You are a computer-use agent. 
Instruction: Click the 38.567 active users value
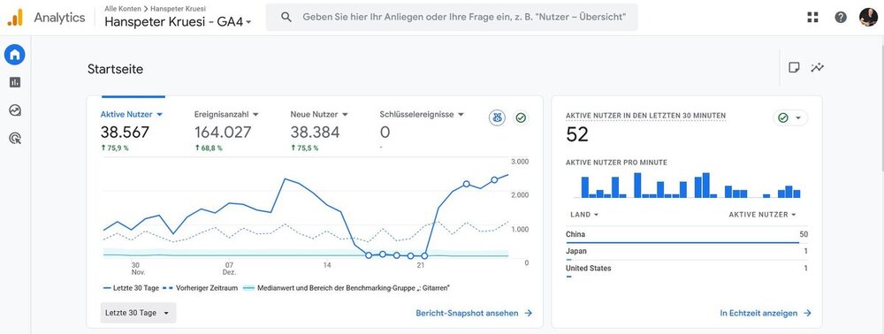126,133
